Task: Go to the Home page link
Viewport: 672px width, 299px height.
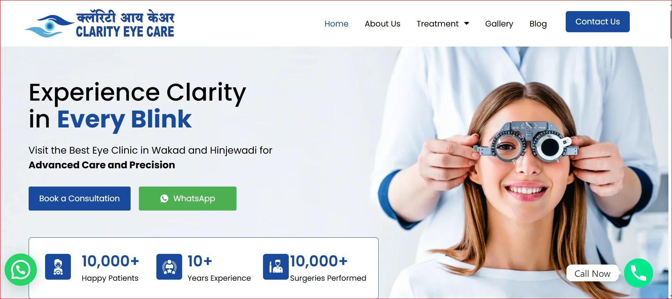Action: pyautogui.click(x=336, y=24)
